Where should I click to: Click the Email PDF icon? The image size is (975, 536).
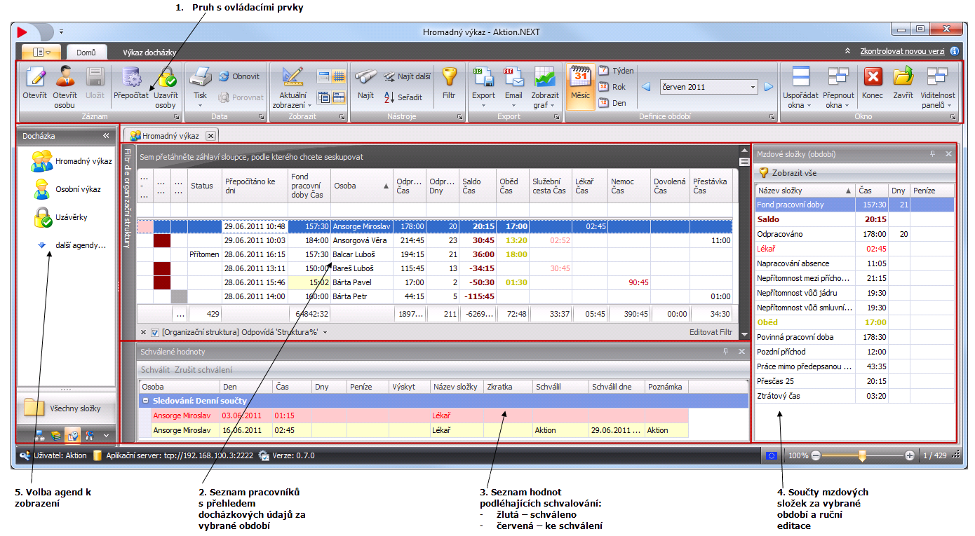click(513, 87)
